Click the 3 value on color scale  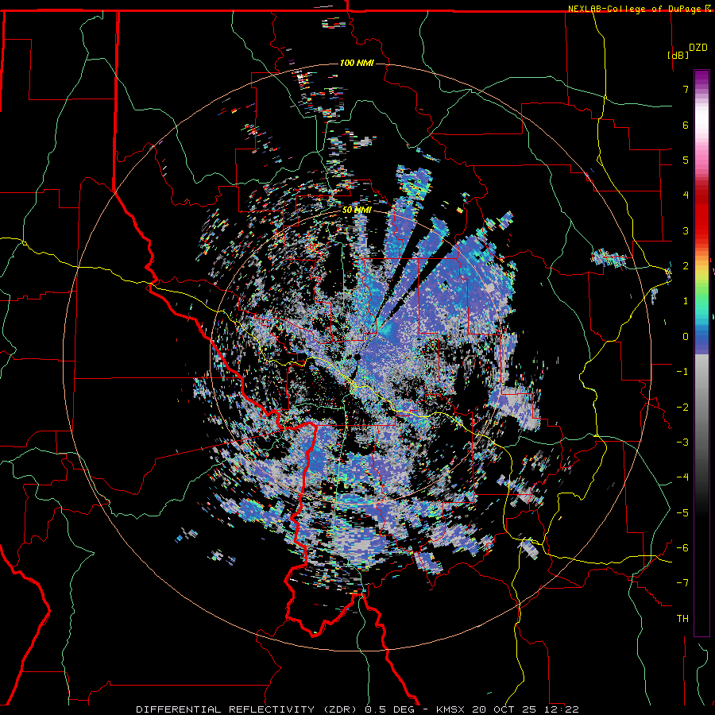click(x=686, y=230)
